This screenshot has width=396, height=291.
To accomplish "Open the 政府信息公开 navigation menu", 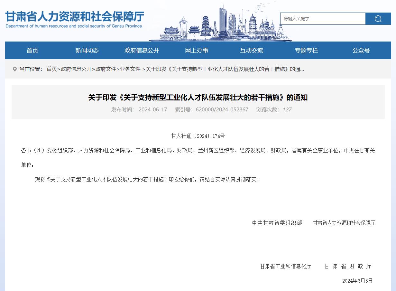I will pyautogui.click(x=142, y=50).
